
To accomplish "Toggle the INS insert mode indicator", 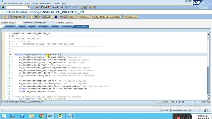I will tap(191, 110).
